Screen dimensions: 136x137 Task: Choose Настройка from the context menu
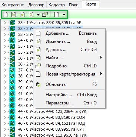click(x=69, y=95)
